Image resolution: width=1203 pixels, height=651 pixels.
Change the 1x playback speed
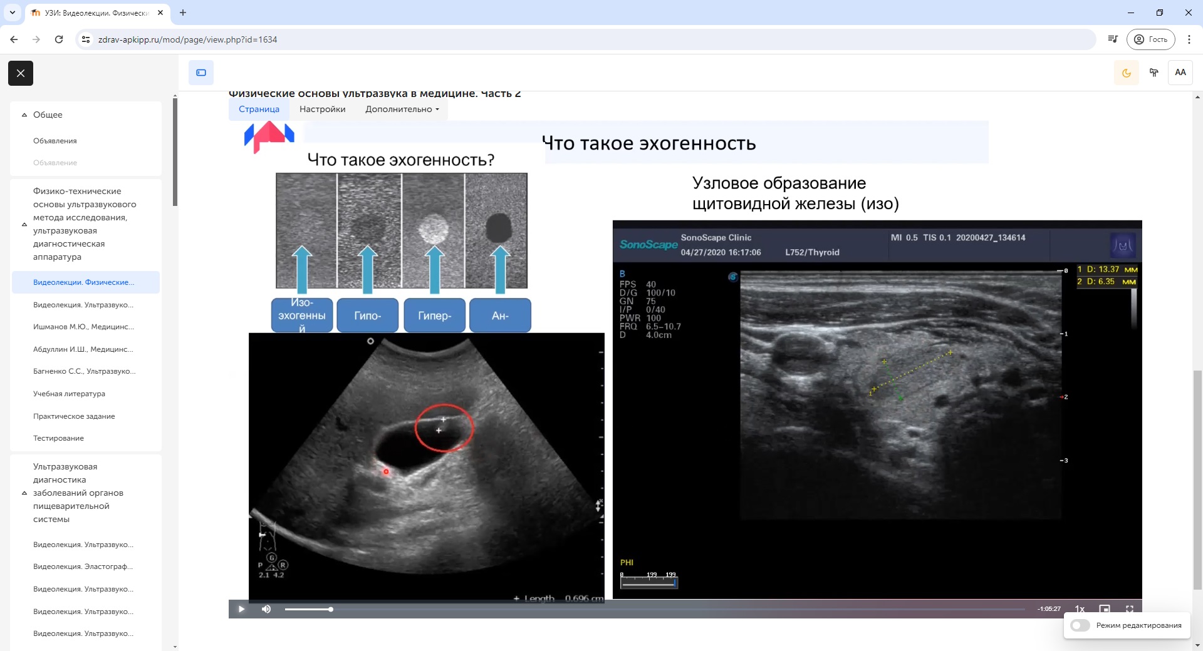pos(1080,609)
